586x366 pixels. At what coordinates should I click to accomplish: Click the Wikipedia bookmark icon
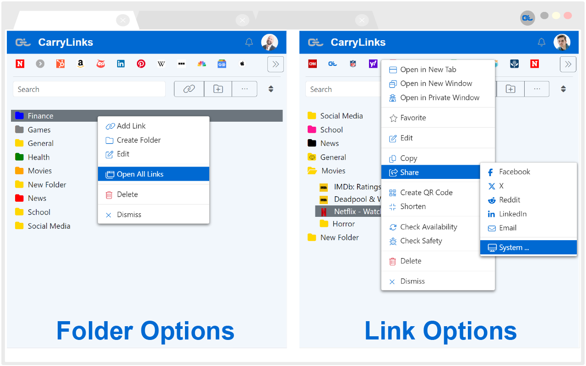(x=161, y=64)
